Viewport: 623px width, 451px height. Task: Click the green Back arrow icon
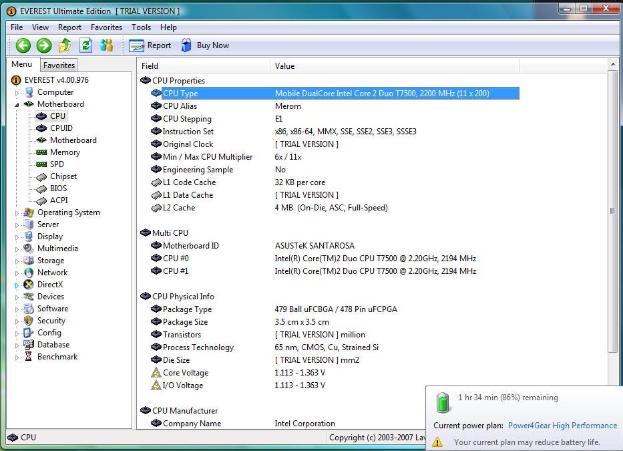[x=23, y=45]
